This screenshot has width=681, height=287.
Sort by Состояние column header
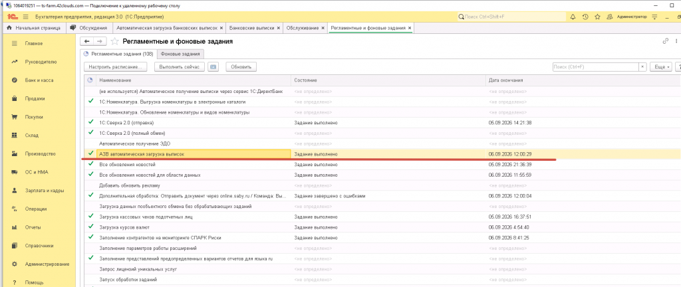pos(388,80)
